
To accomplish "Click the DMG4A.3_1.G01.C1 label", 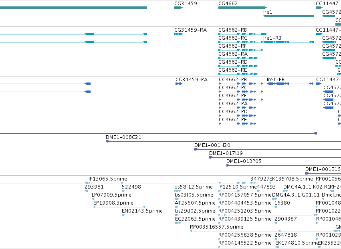I will click(296, 195).
